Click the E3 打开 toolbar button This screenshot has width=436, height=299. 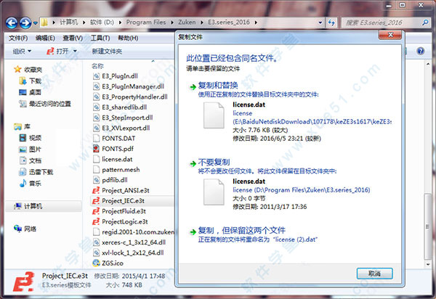57,51
